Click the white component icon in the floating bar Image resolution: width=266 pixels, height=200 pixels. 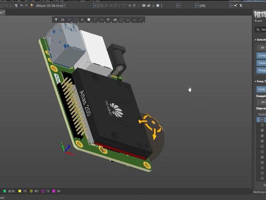click(x=89, y=20)
